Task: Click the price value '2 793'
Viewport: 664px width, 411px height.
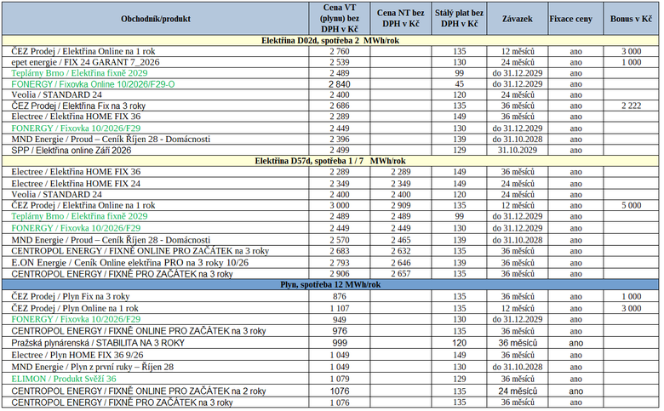Action: pyautogui.click(x=340, y=263)
